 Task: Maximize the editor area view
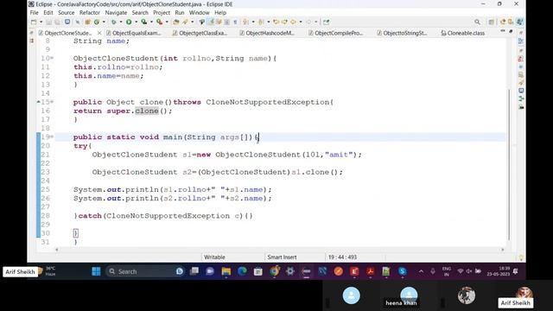point(511,31)
